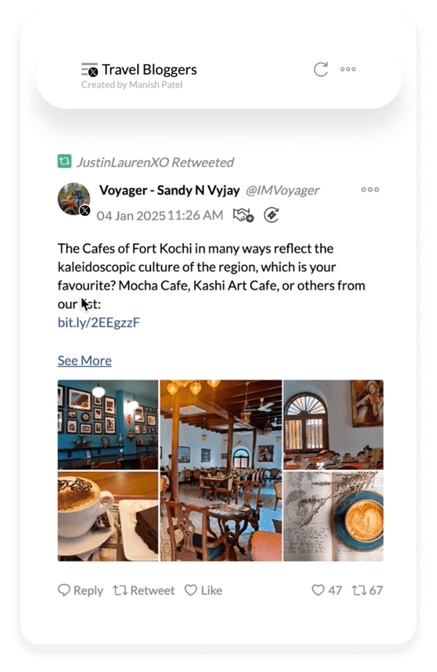Viewport: 437px width, 672px height.
Task: Open the center dining hall photo
Action: point(221,471)
